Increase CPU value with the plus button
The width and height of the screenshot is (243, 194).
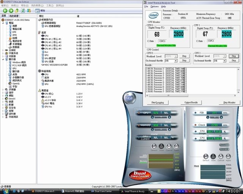169,117
